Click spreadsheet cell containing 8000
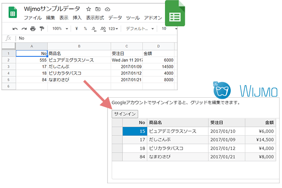 [158, 80]
